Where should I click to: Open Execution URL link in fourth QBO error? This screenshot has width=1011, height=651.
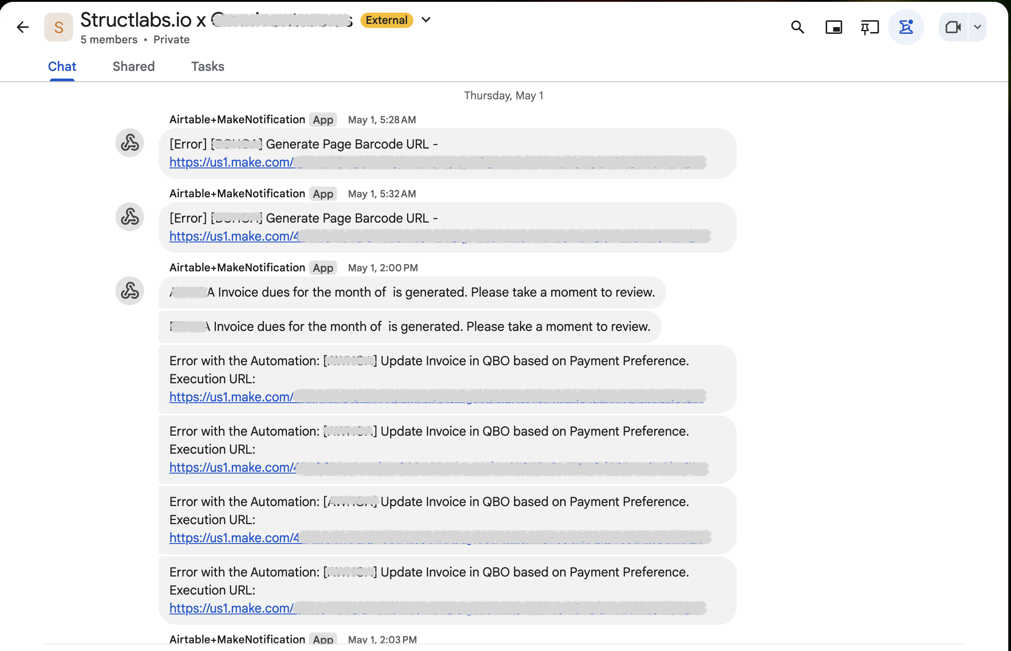coord(438,609)
